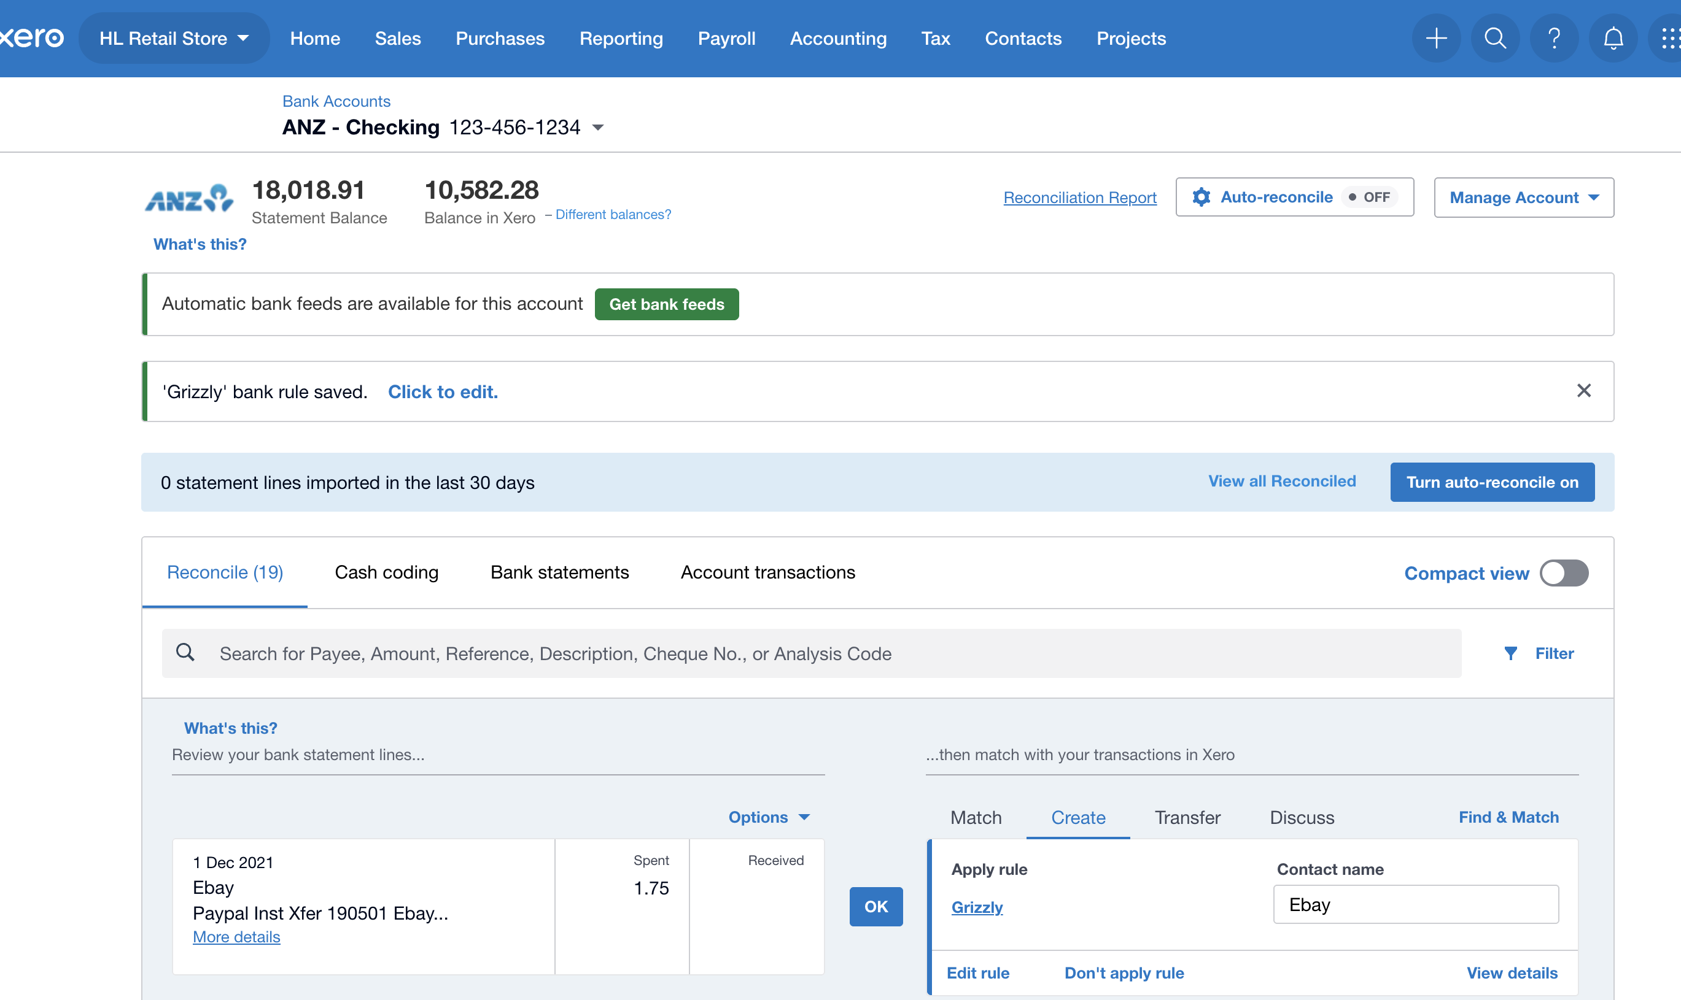Select the Discuss tab
The height and width of the screenshot is (1000, 1681).
(x=1302, y=817)
